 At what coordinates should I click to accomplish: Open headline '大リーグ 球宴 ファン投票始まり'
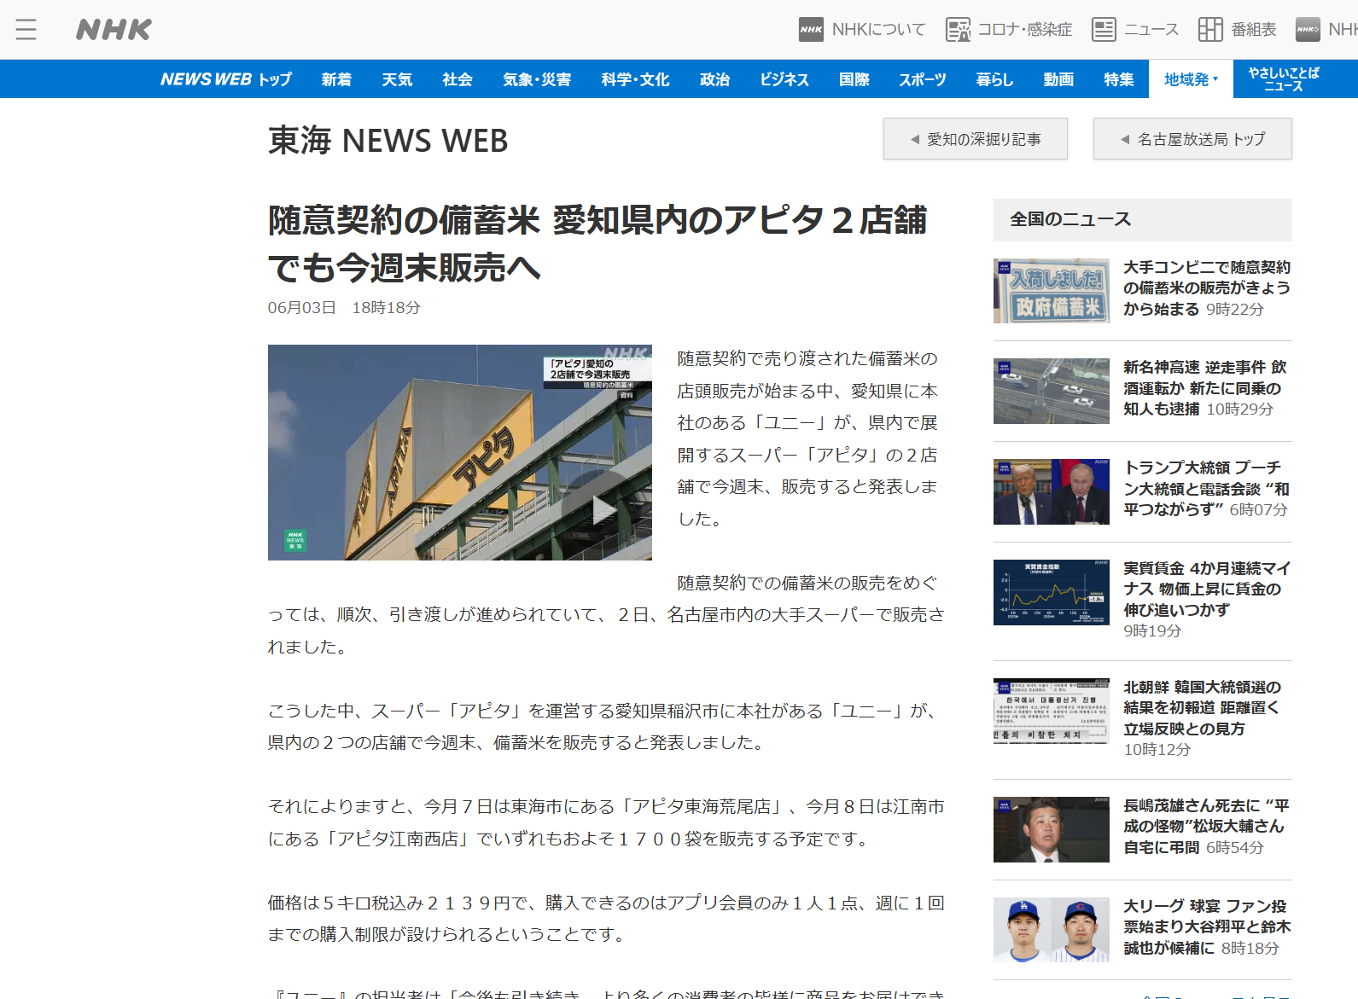pos(1207,926)
